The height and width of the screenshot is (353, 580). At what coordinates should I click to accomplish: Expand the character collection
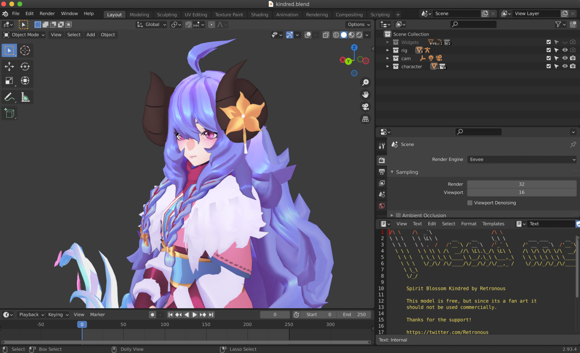pos(388,67)
